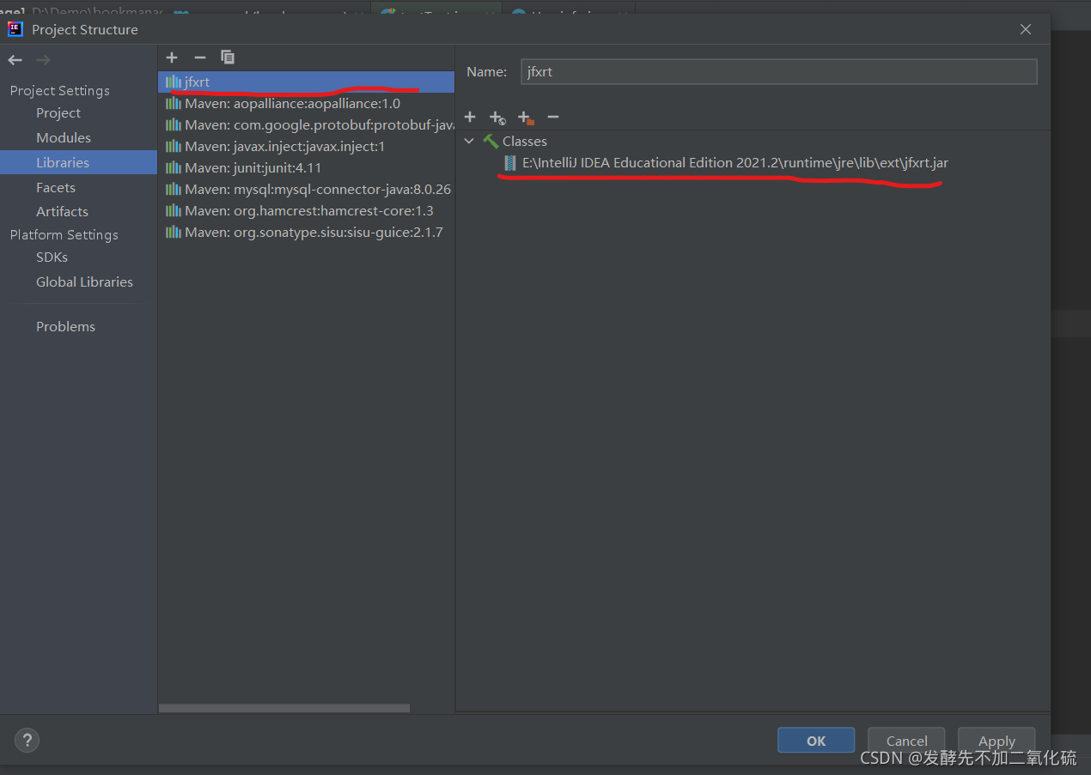Click the exclude plus-folder icon
Screen dimensions: 1091x775
pos(526,118)
